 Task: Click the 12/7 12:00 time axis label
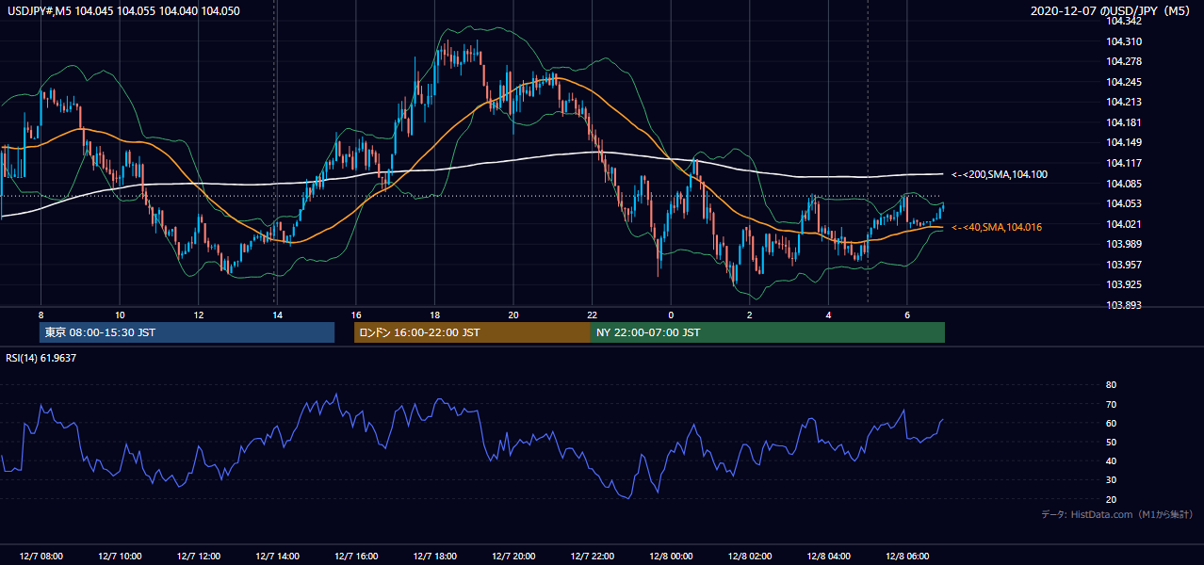pyautogui.click(x=198, y=557)
